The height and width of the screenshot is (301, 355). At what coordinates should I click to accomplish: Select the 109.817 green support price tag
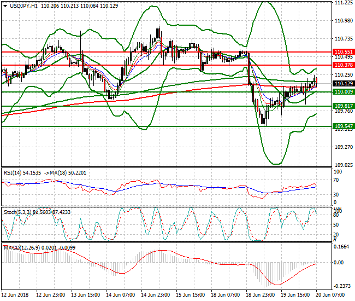click(343, 106)
